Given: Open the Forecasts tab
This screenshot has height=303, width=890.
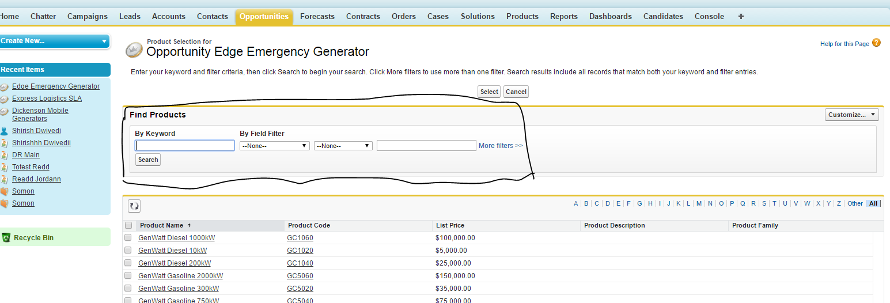Looking at the screenshot, I should point(317,16).
